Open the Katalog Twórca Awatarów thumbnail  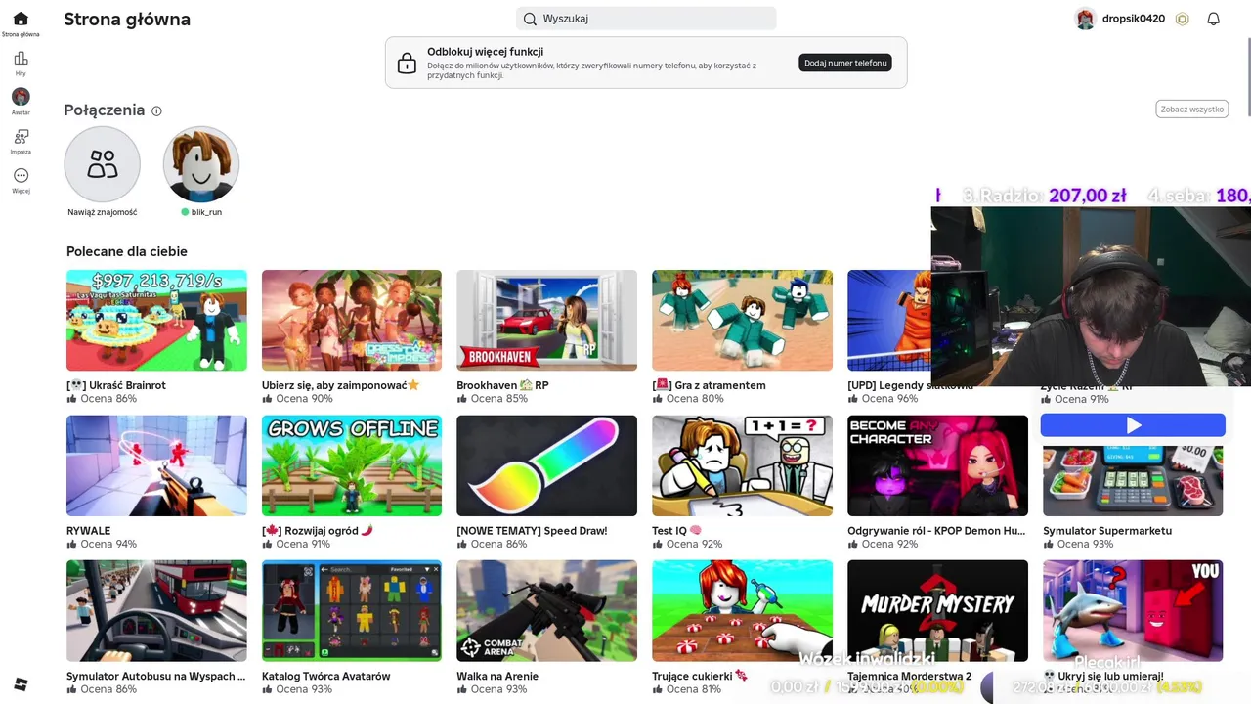coord(352,611)
